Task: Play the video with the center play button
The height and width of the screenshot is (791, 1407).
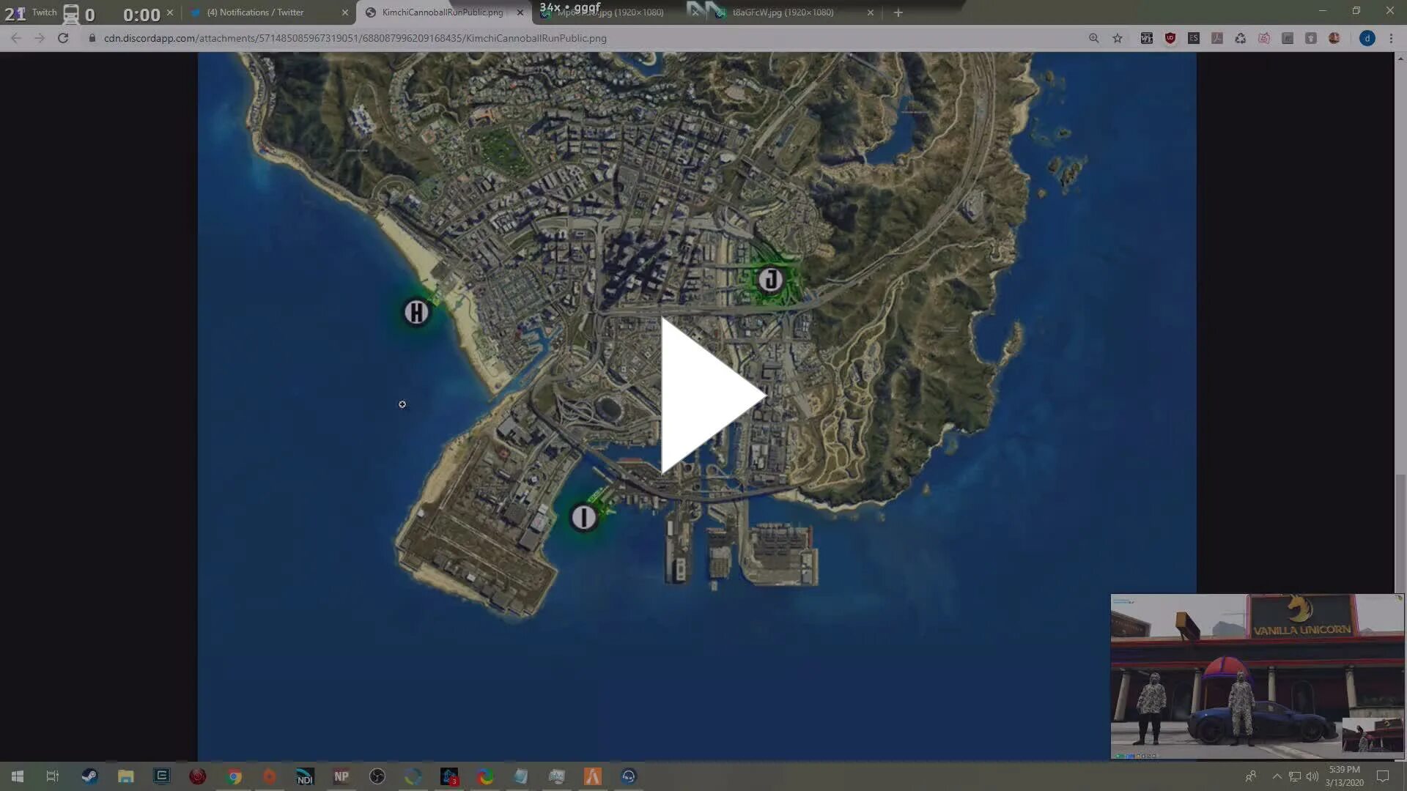Action: click(709, 395)
